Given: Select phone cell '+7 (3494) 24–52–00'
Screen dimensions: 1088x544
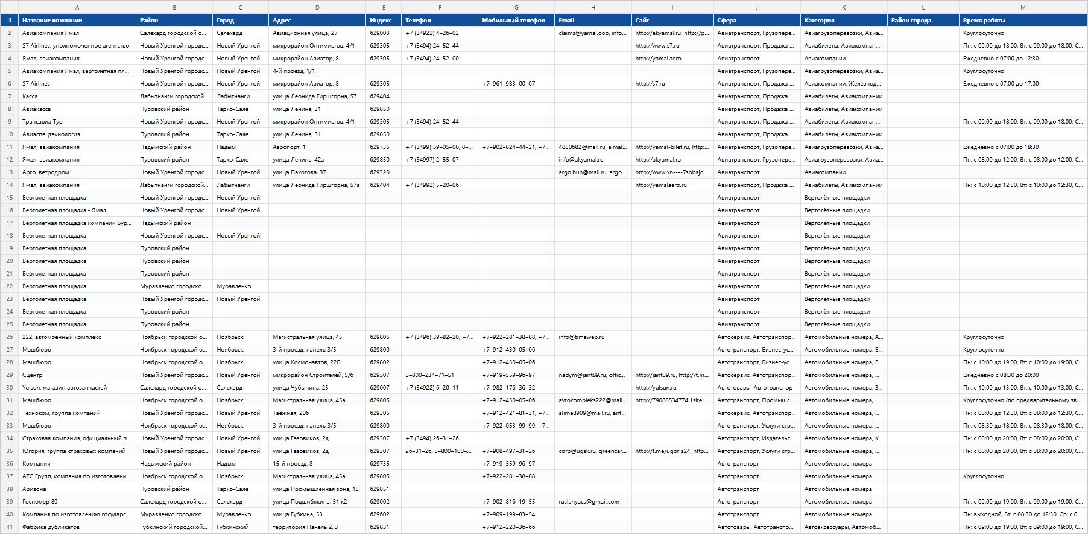Looking at the screenshot, I should (x=440, y=59).
